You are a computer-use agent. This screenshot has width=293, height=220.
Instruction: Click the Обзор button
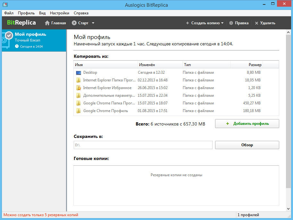[247, 145]
